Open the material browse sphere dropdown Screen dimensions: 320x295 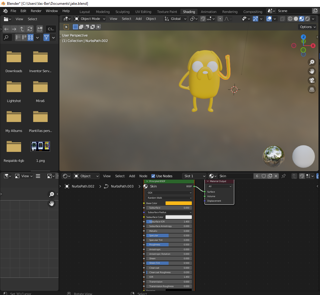(x=213, y=176)
